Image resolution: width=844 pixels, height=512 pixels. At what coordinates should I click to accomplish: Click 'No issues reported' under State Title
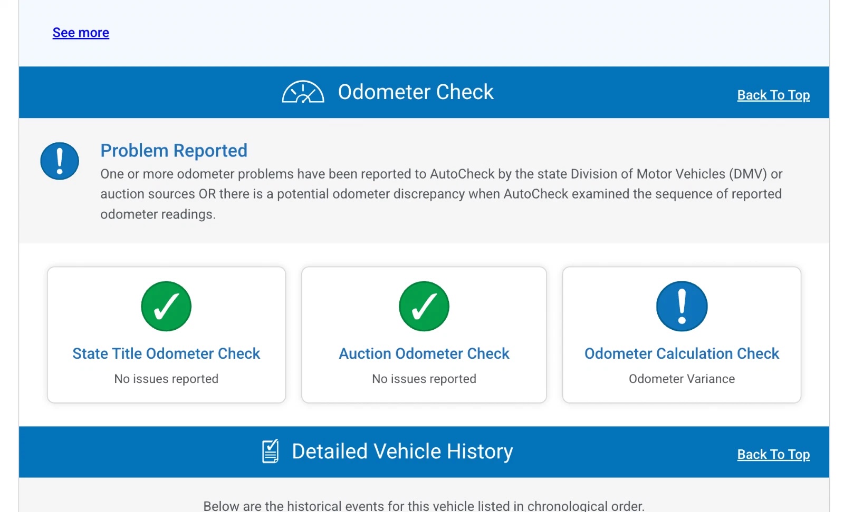(x=166, y=379)
